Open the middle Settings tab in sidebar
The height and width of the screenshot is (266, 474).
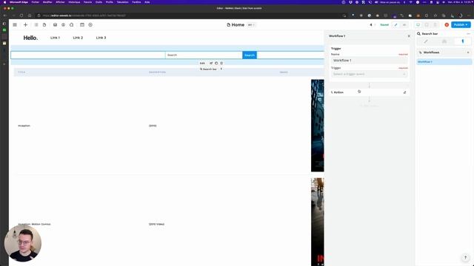[444, 41]
